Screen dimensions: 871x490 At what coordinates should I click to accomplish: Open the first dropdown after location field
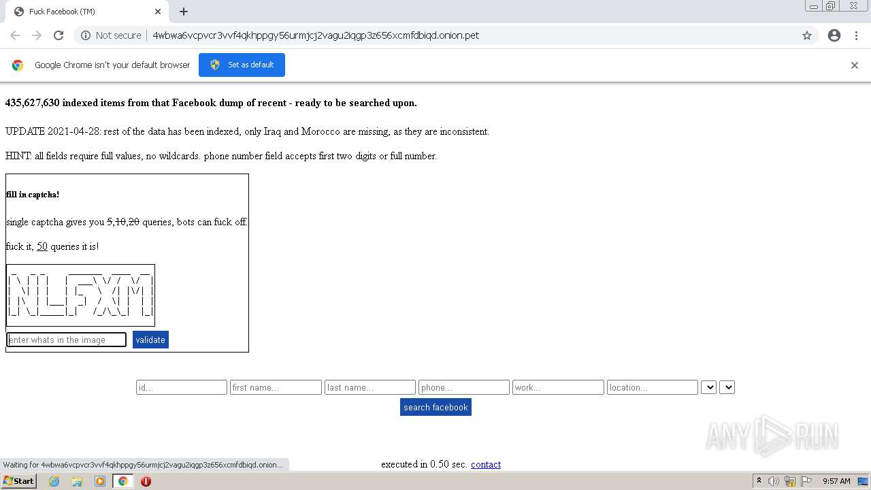coord(708,387)
